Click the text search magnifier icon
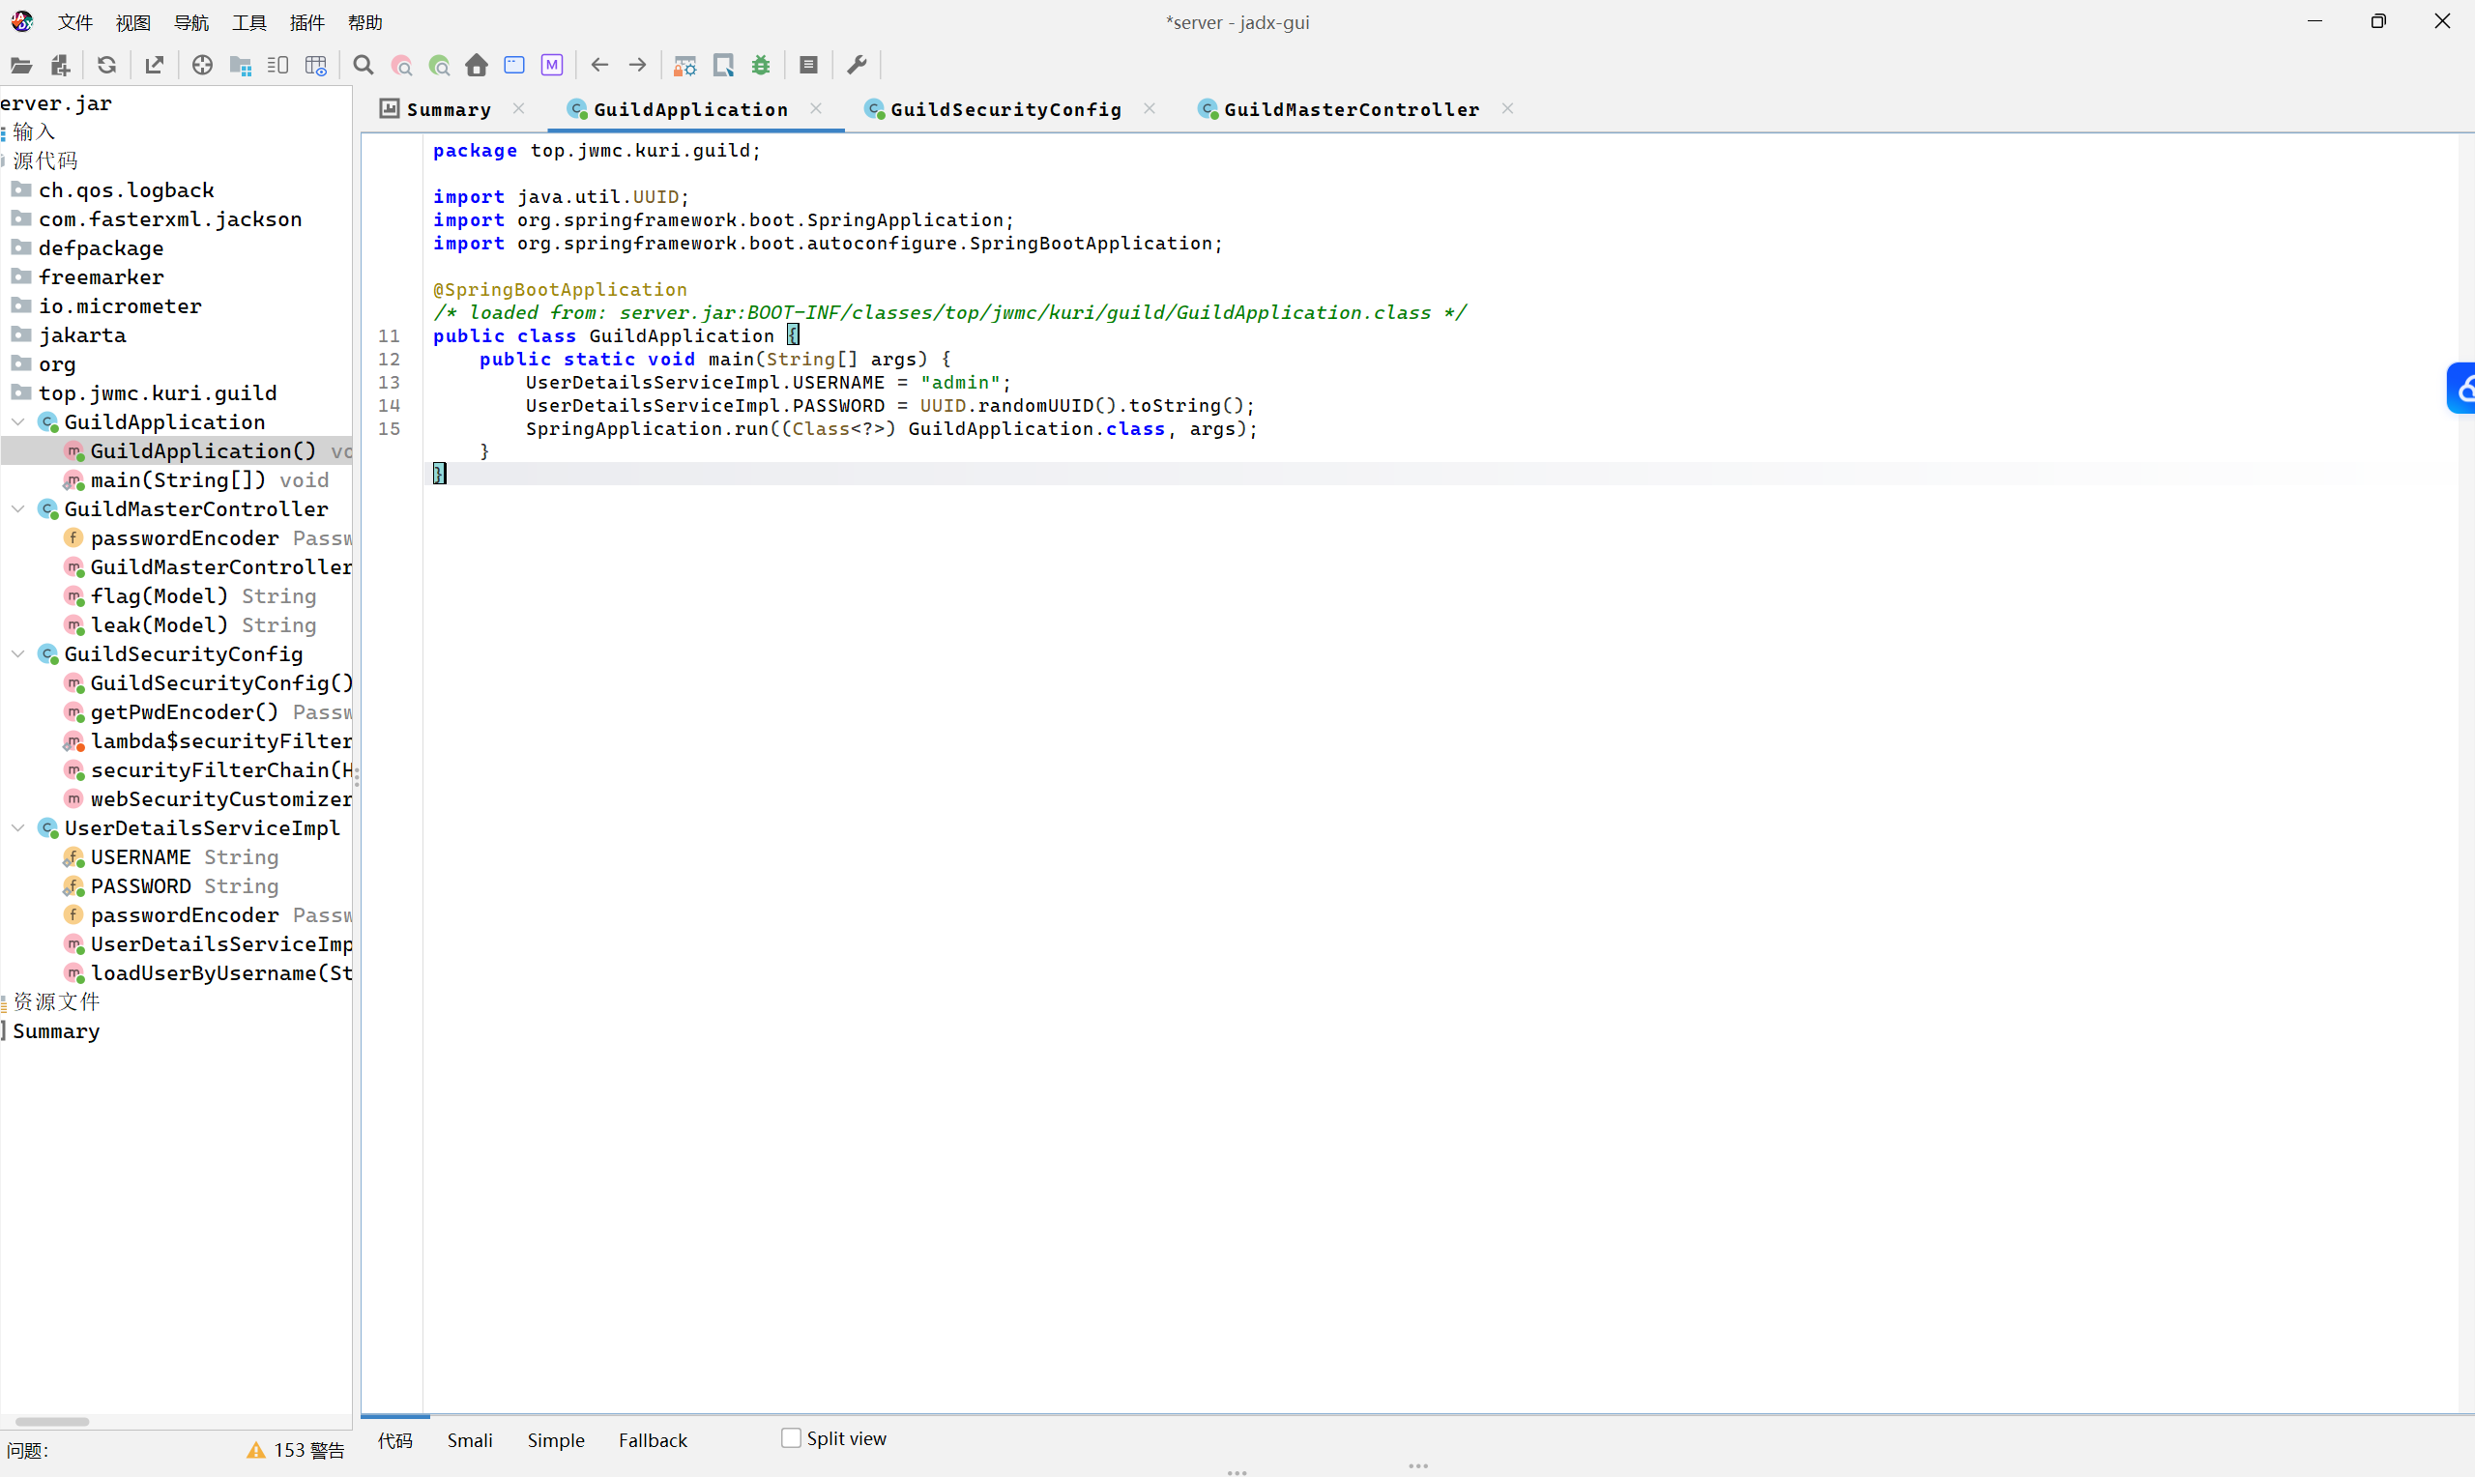The width and height of the screenshot is (2475, 1477). [x=364, y=66]
